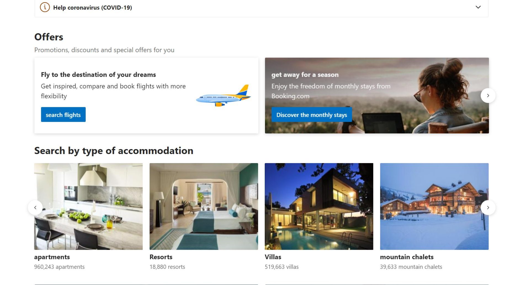This screenshot has width=530, height=285.
Task: Click the search flights button
Action: [63, 114]
